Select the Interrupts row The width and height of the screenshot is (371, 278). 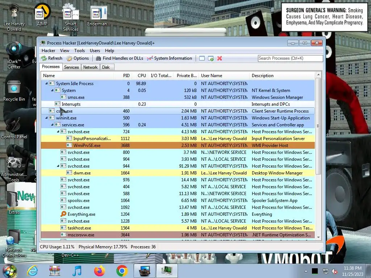point(178,104)
